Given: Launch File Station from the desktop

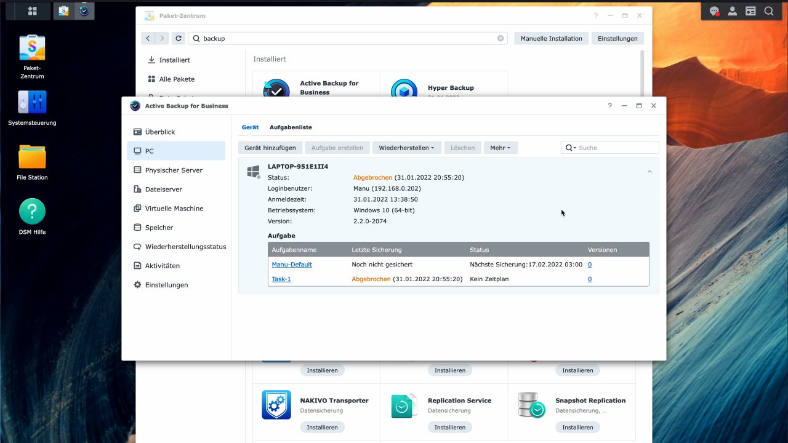Looking at the screenshot, I should [32, 162].
